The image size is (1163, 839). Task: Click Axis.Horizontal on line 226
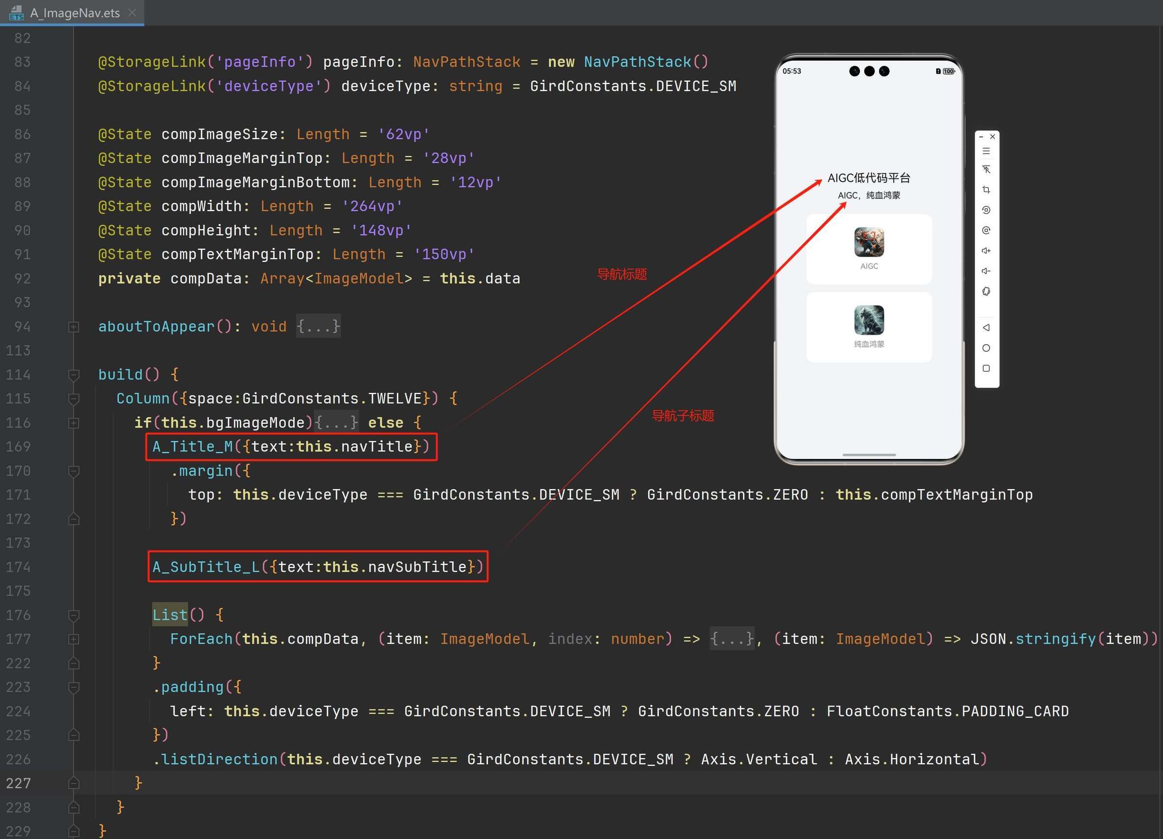click(x=912, y=759)
